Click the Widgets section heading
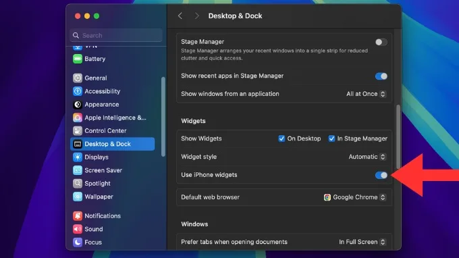 pos(193,121)
